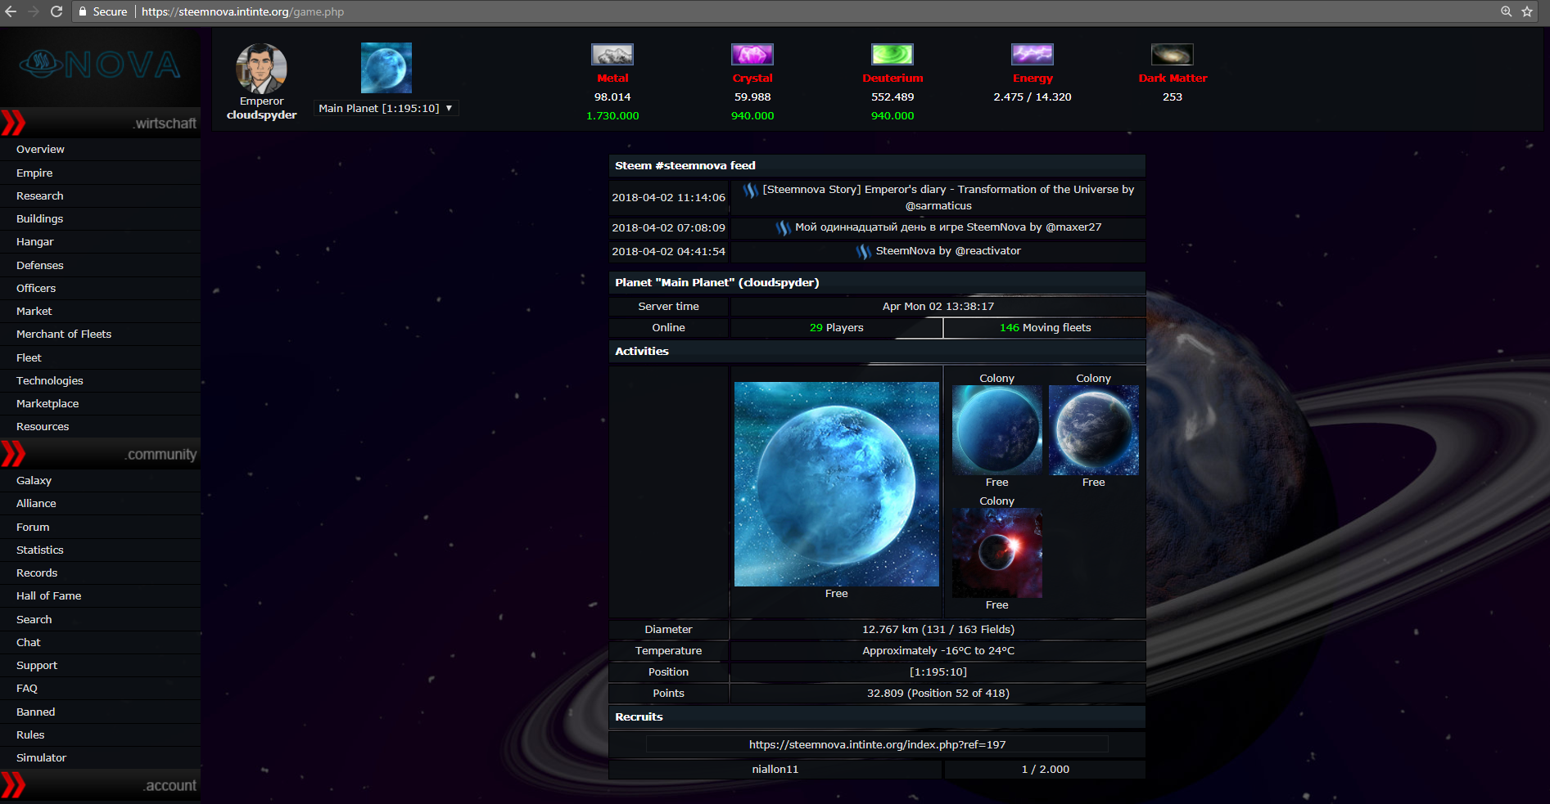Open Records page
1550x804 pixels.
37,573
